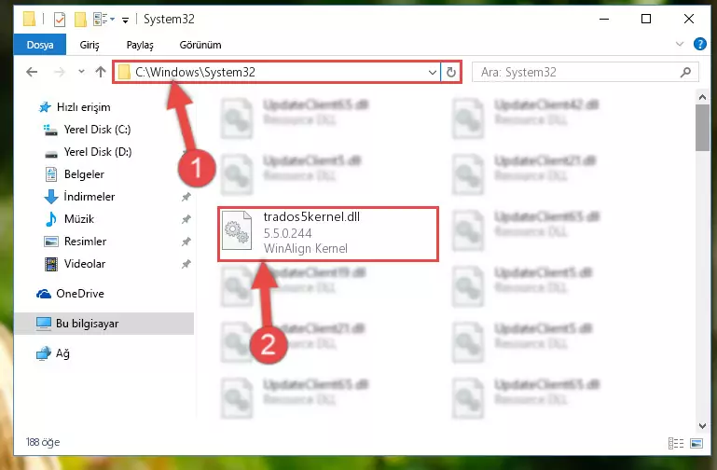Click the vertical scrollbar thumb
The width and height of the screenshot is (717, 470).
click(702, 128)
